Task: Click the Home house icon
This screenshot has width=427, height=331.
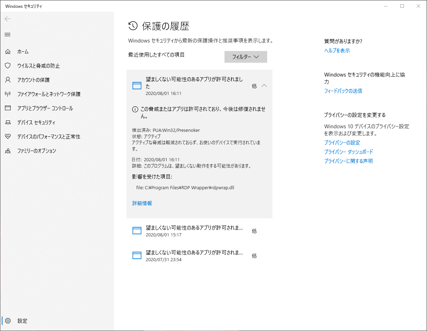Action: [x=7, y=51]
